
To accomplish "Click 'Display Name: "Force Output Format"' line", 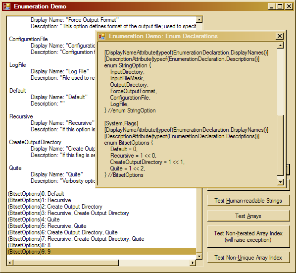I will point(75,20).
